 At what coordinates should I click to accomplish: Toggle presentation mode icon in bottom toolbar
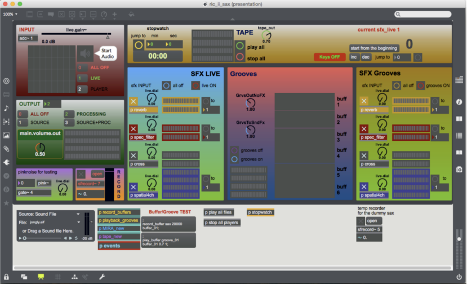click(x=41, y=277)
